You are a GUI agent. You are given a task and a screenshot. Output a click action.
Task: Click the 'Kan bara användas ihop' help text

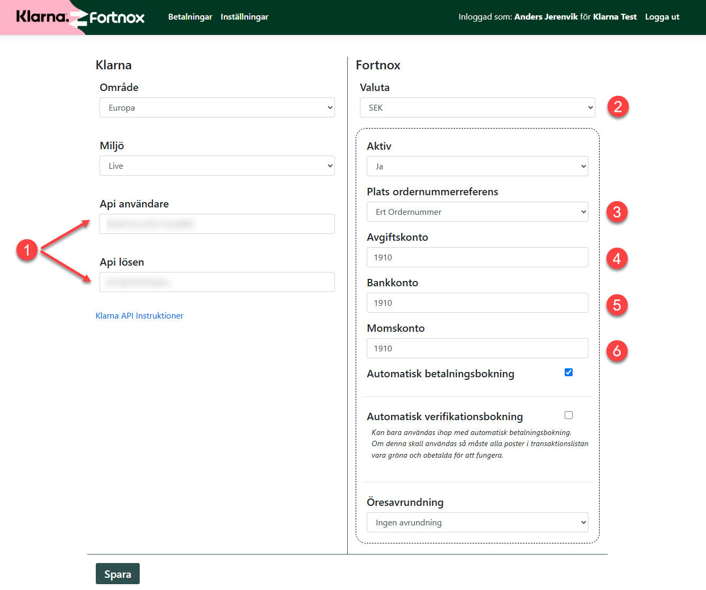click(x=480, y=444)
